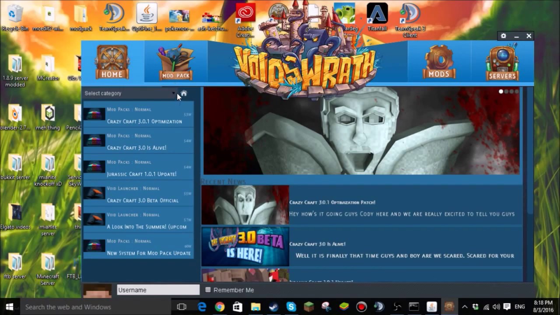560x315 pixels.
Task: Switch to the Mods tab
Action: click(x=439, y=62)
